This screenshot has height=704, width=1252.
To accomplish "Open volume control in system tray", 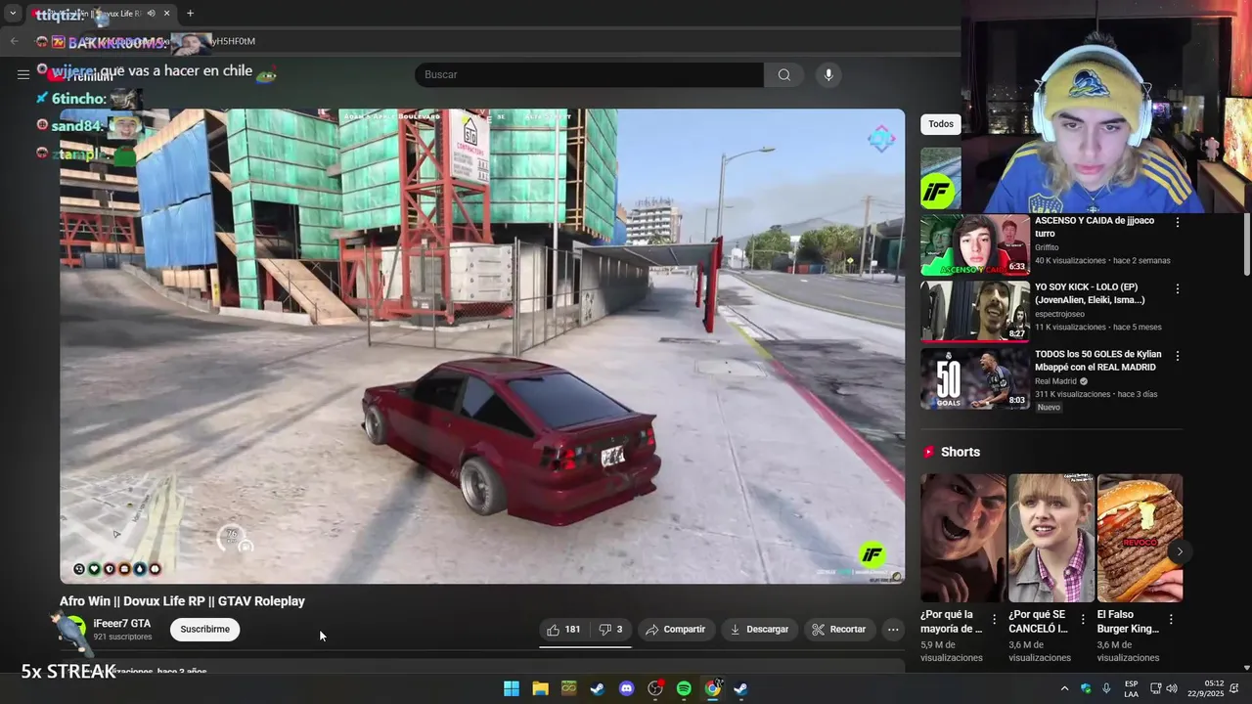I will coord(1172,688).
